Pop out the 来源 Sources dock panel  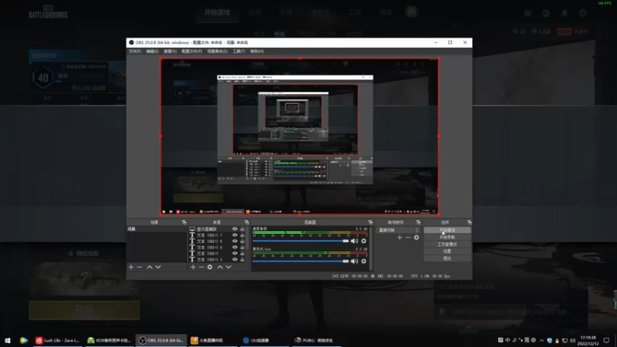pyautogui.click(x=247, y=222)
